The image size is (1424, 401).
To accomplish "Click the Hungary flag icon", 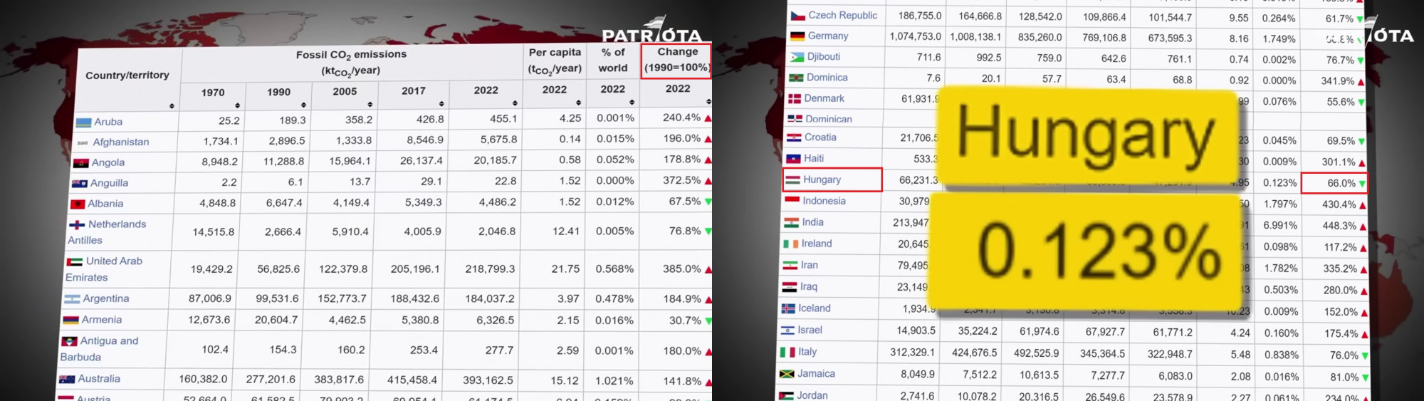I will click(792, 180).
